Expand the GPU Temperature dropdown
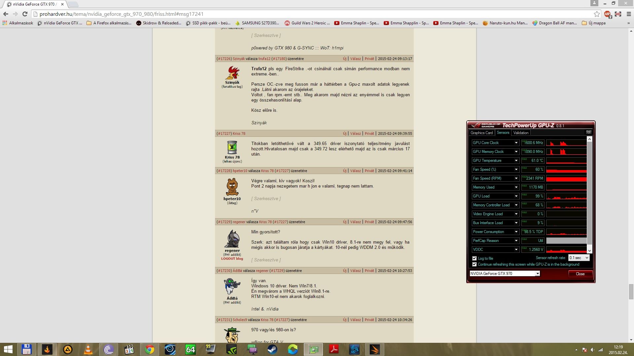Screen dimensions: 634x356 pos(516,161)
